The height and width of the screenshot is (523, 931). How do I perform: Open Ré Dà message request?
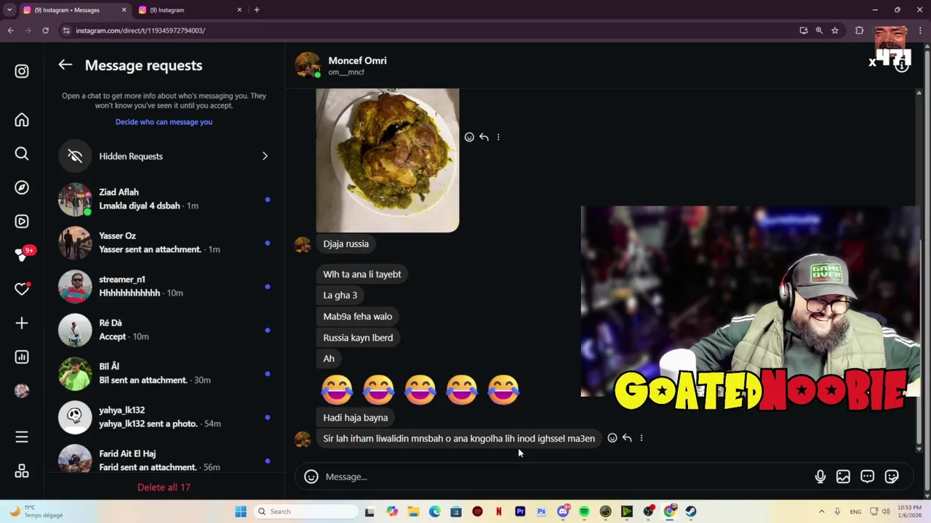click(164, 330)
